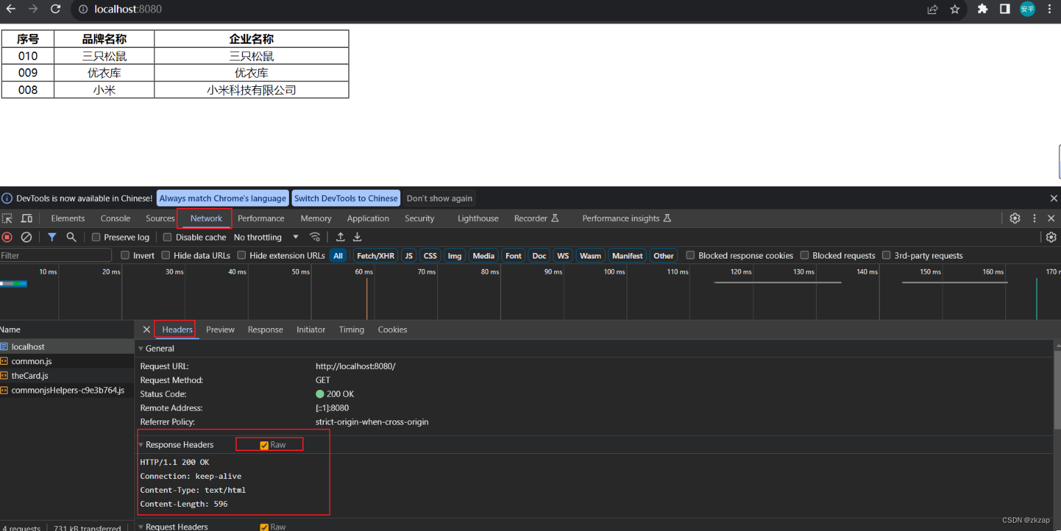This screenshot has width=1061, height=531.
Task: Check Blocked response cookies
Action: (691, 255)
